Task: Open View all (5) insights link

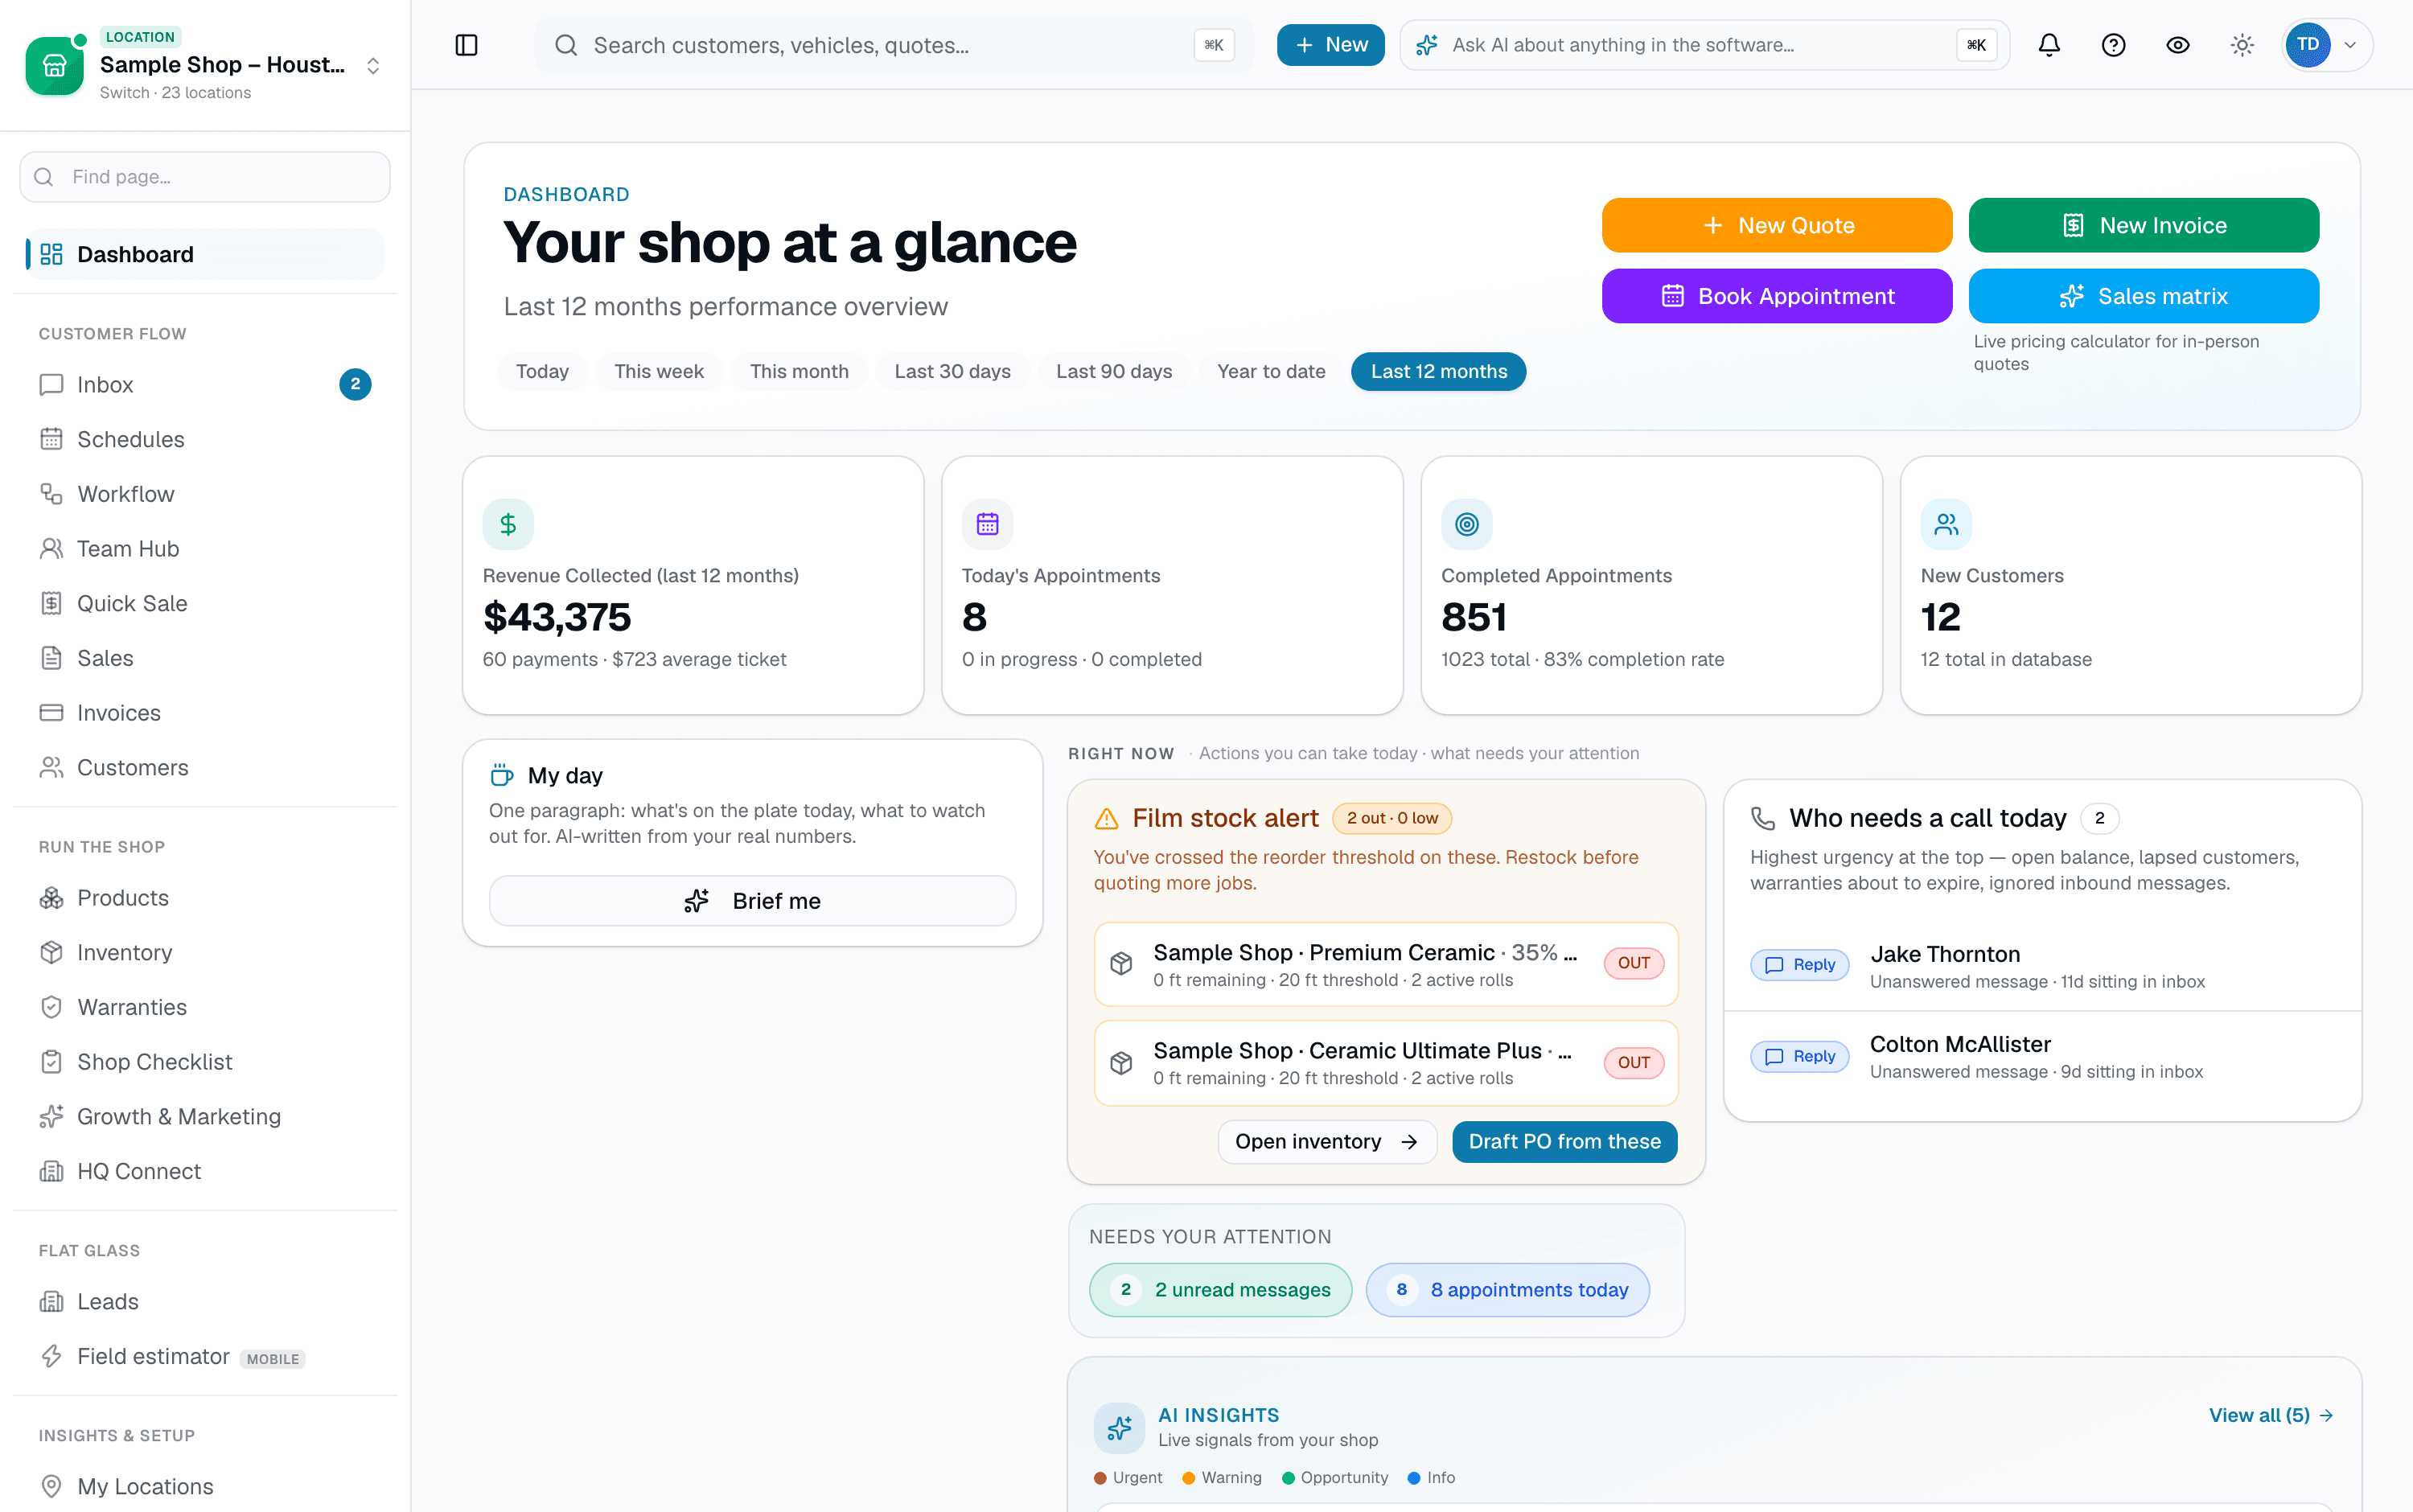Action: 2270,1415
